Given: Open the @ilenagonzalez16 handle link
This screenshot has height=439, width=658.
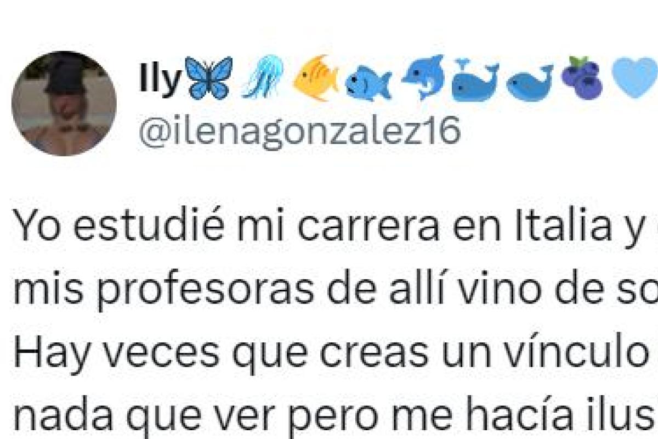Looking at the screenshot, I should coord(299,132).
